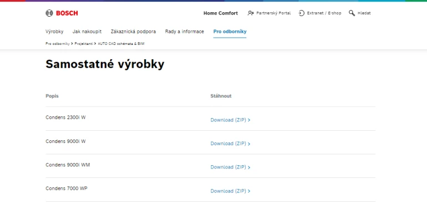Viewport: 427px width, 204px height.
Task: Open the Výrobky menu
Action: coord(54,32)
